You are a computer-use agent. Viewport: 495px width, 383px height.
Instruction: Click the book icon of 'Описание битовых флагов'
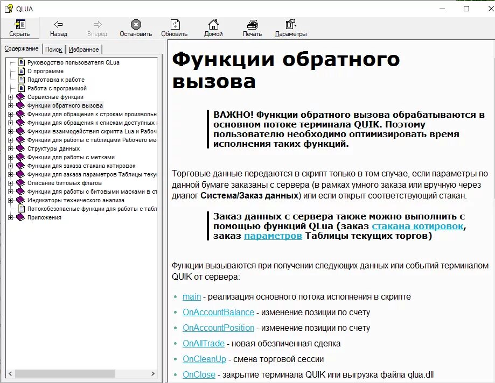tap(20, 183)
